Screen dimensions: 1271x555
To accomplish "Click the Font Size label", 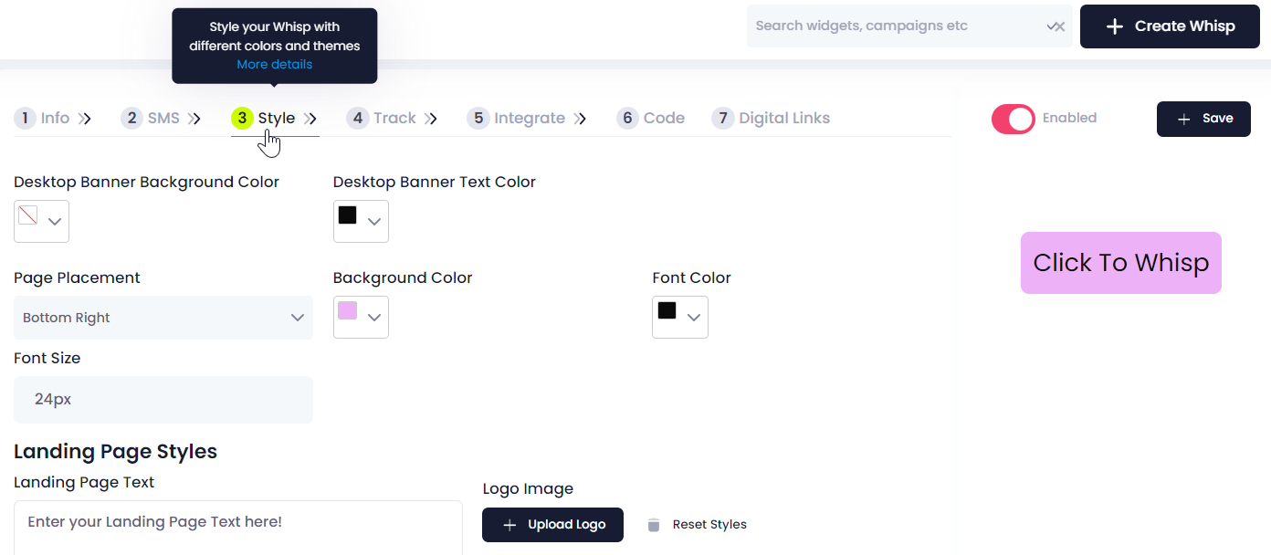I will 47,359.
